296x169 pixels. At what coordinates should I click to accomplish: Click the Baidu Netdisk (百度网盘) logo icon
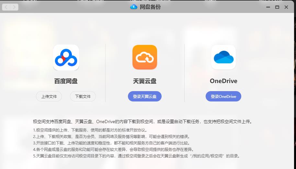pyautogui.click(x=66, y=58)
